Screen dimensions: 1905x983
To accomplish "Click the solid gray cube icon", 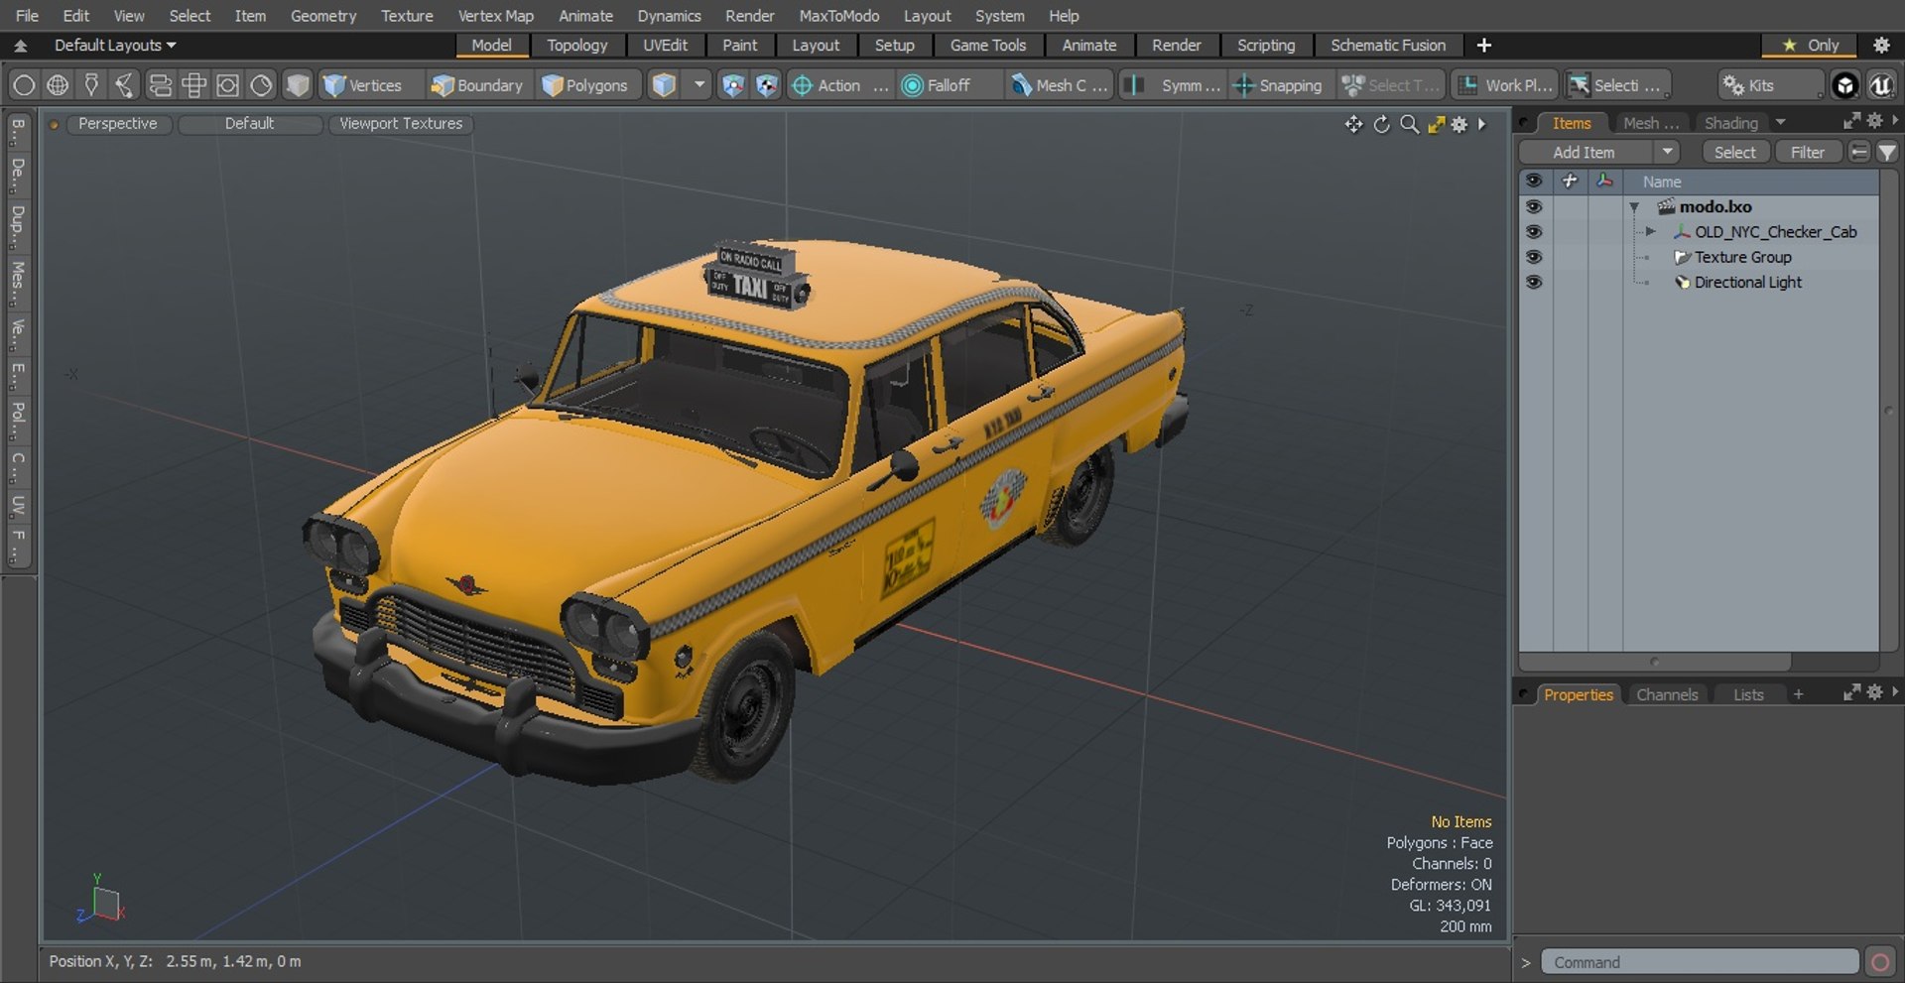I will click(x=297, y=85).
